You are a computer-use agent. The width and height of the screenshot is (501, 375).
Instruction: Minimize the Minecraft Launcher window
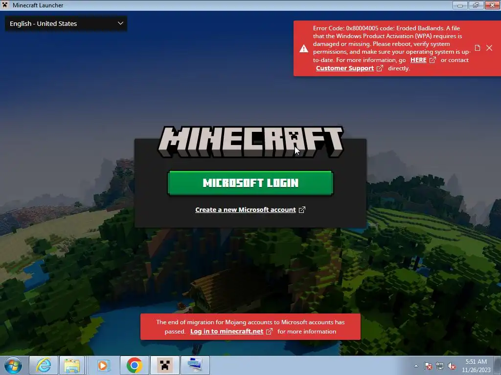[460, 5]
